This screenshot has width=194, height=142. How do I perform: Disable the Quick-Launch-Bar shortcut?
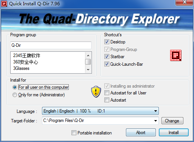[107, 64]
